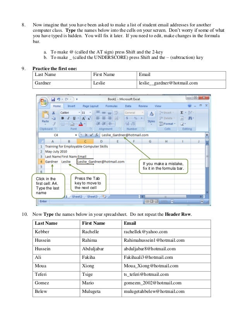Open the Find & Select binoculars
247x320 pixels.
pos(190,118)
